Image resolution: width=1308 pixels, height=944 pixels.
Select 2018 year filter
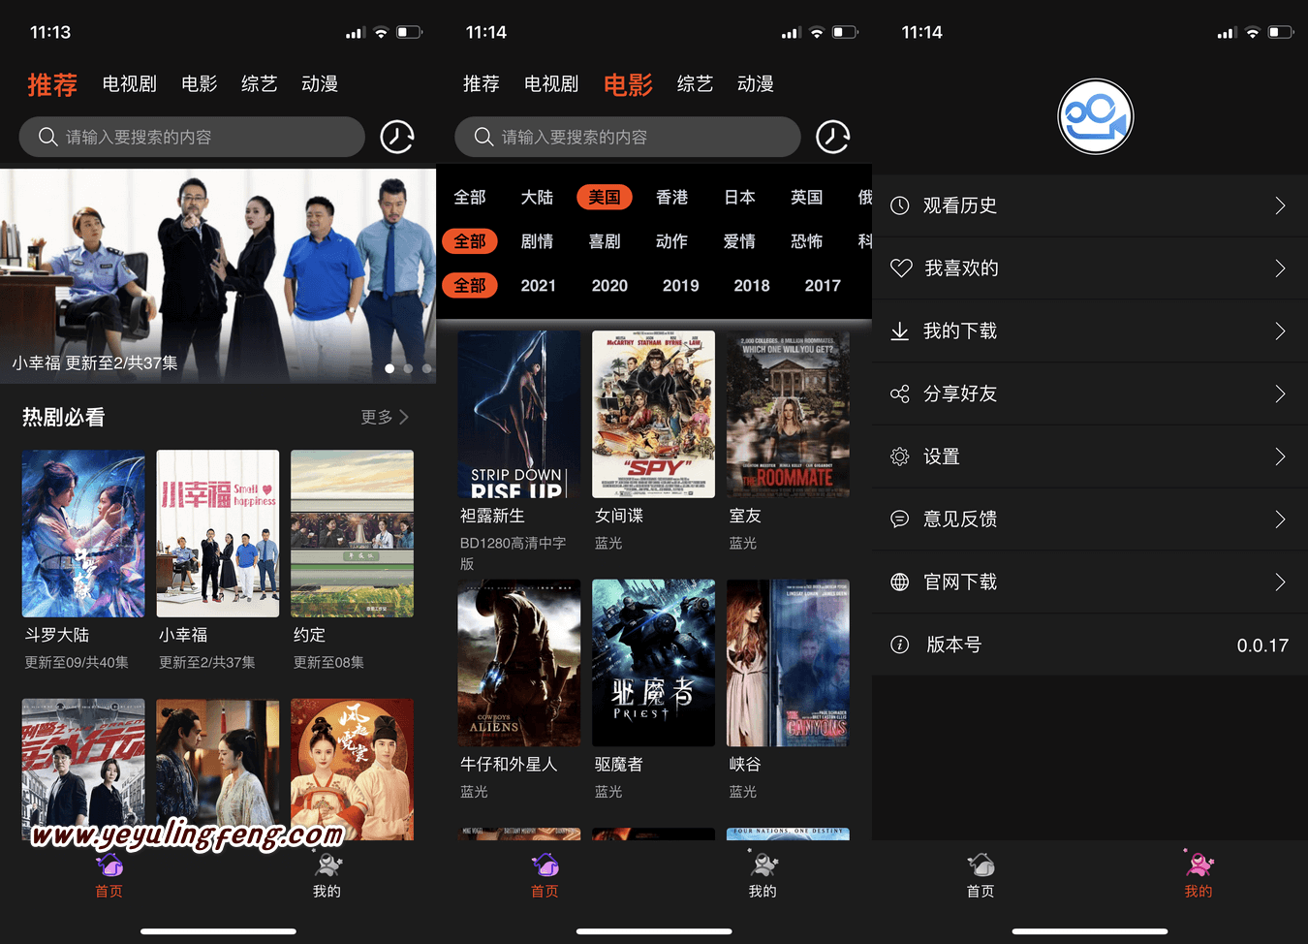tap(752, 286)
